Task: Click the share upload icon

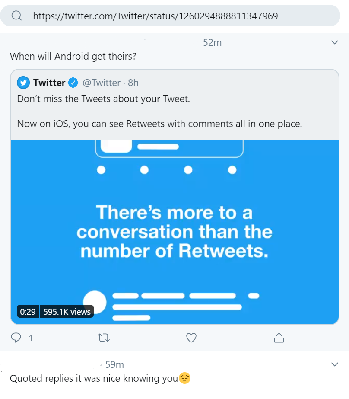Action: (x=279, y=338)
